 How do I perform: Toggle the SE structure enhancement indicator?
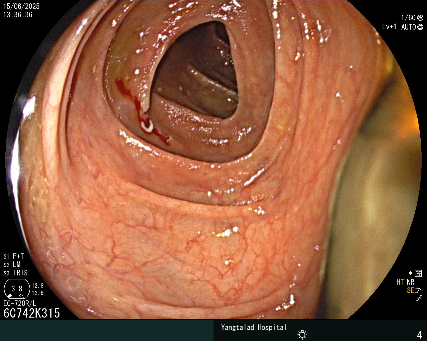tap(411, 290)
